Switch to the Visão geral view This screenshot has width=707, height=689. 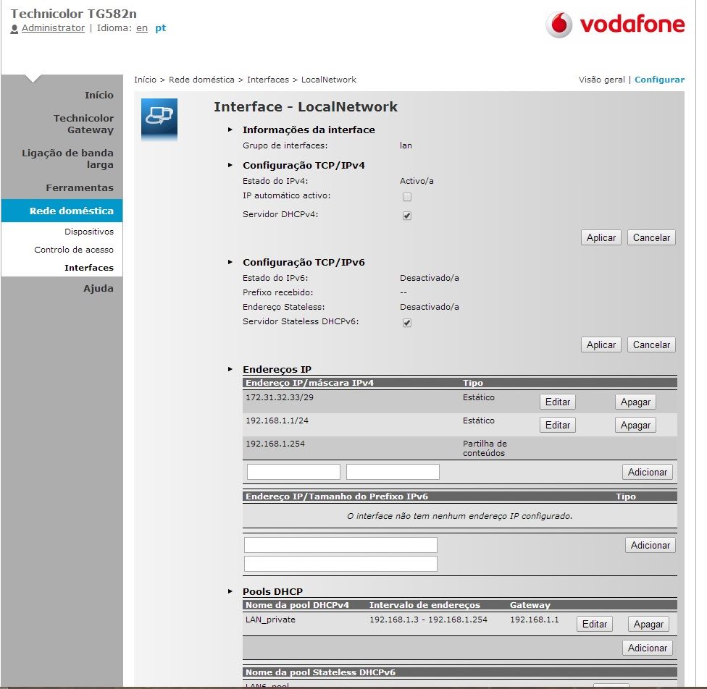click(601, 80)
